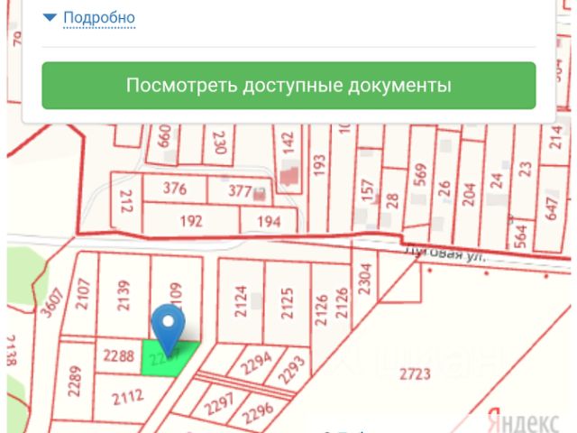Expand the Подробно details section
Screen dimensions: 577x433
click(98, 18)
